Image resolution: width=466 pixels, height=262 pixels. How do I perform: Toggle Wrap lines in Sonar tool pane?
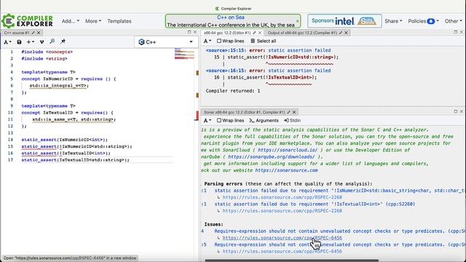[231, 120]
